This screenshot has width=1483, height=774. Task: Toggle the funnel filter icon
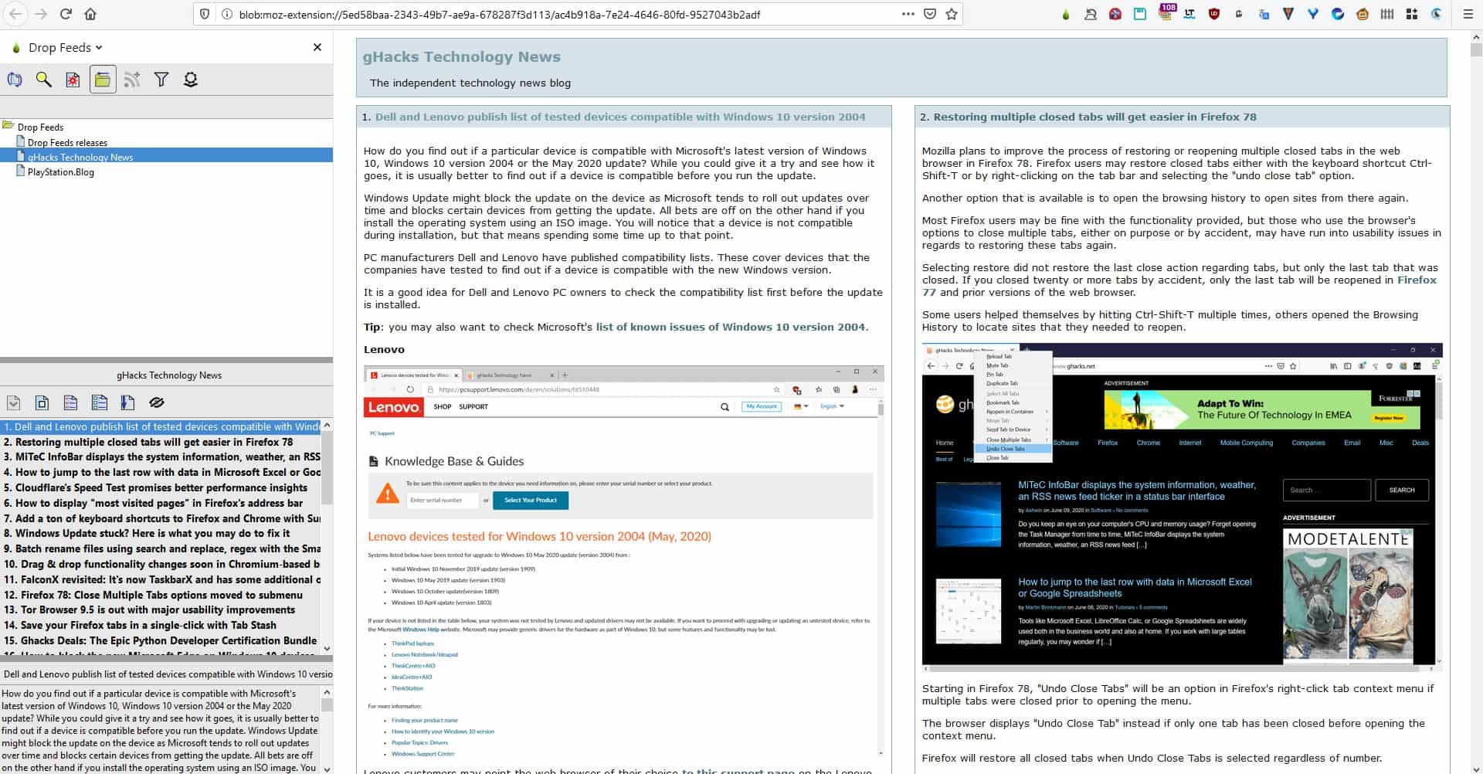pyautogui.click(x=161, y=80)
